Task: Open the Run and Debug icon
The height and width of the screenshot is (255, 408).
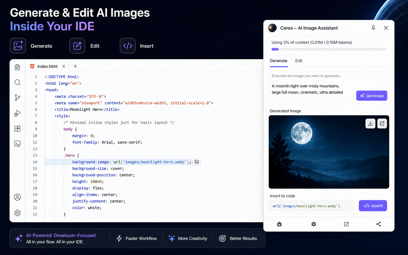Action: [x=17, y=113]
